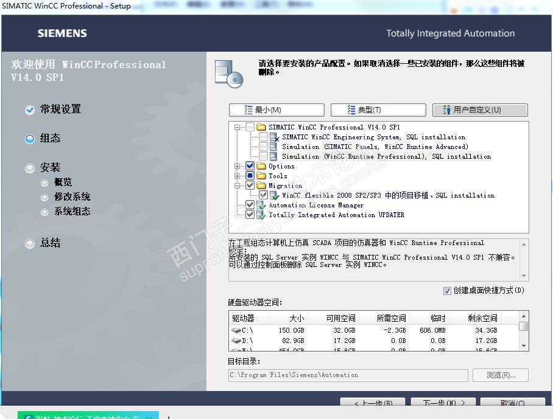Select the 系统组态 sub-step

click(66, 211)
